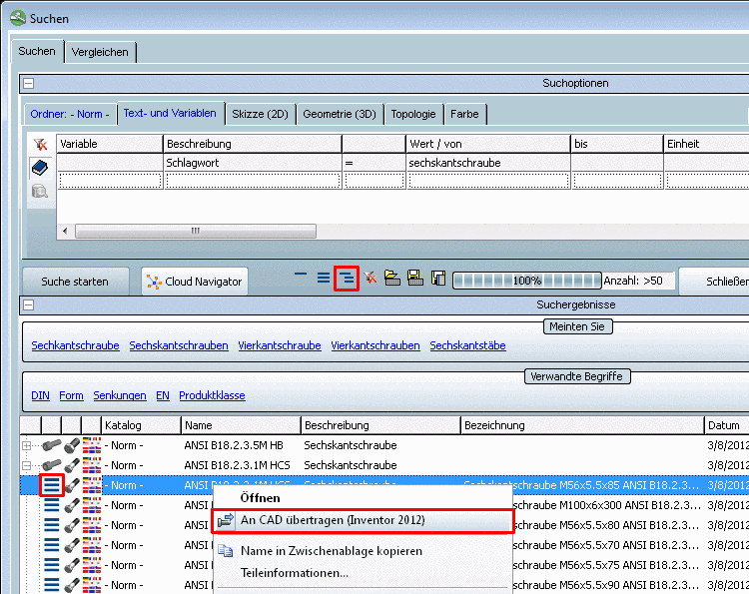
Task: Open the Geometrie (3D) tab
Action: tap(340, 114)
